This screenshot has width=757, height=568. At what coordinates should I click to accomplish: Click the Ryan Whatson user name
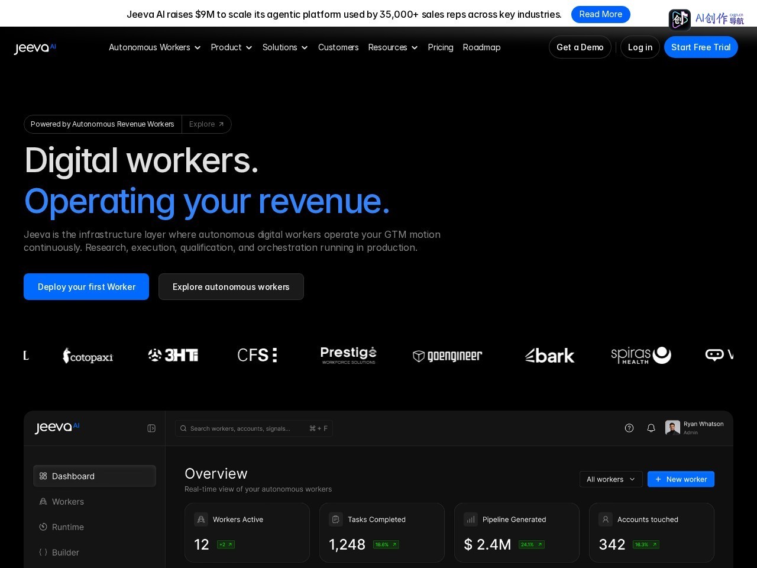704,424
